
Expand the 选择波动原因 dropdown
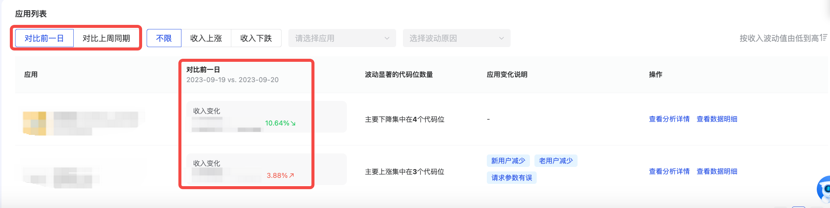[x=457, y=38]
